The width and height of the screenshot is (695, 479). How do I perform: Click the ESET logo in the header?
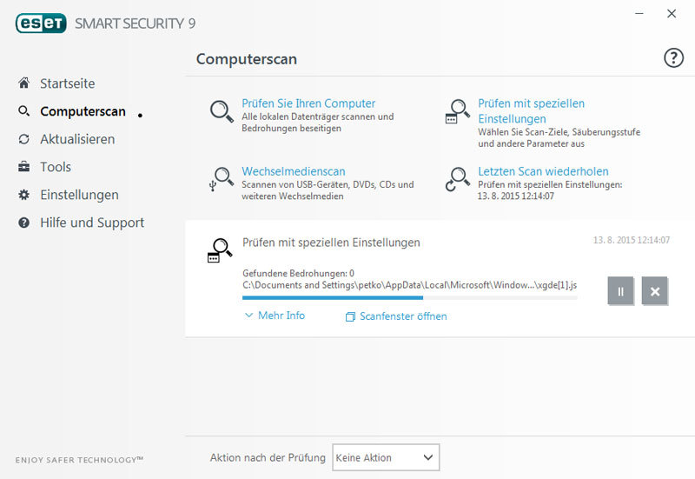coord(40,23)
